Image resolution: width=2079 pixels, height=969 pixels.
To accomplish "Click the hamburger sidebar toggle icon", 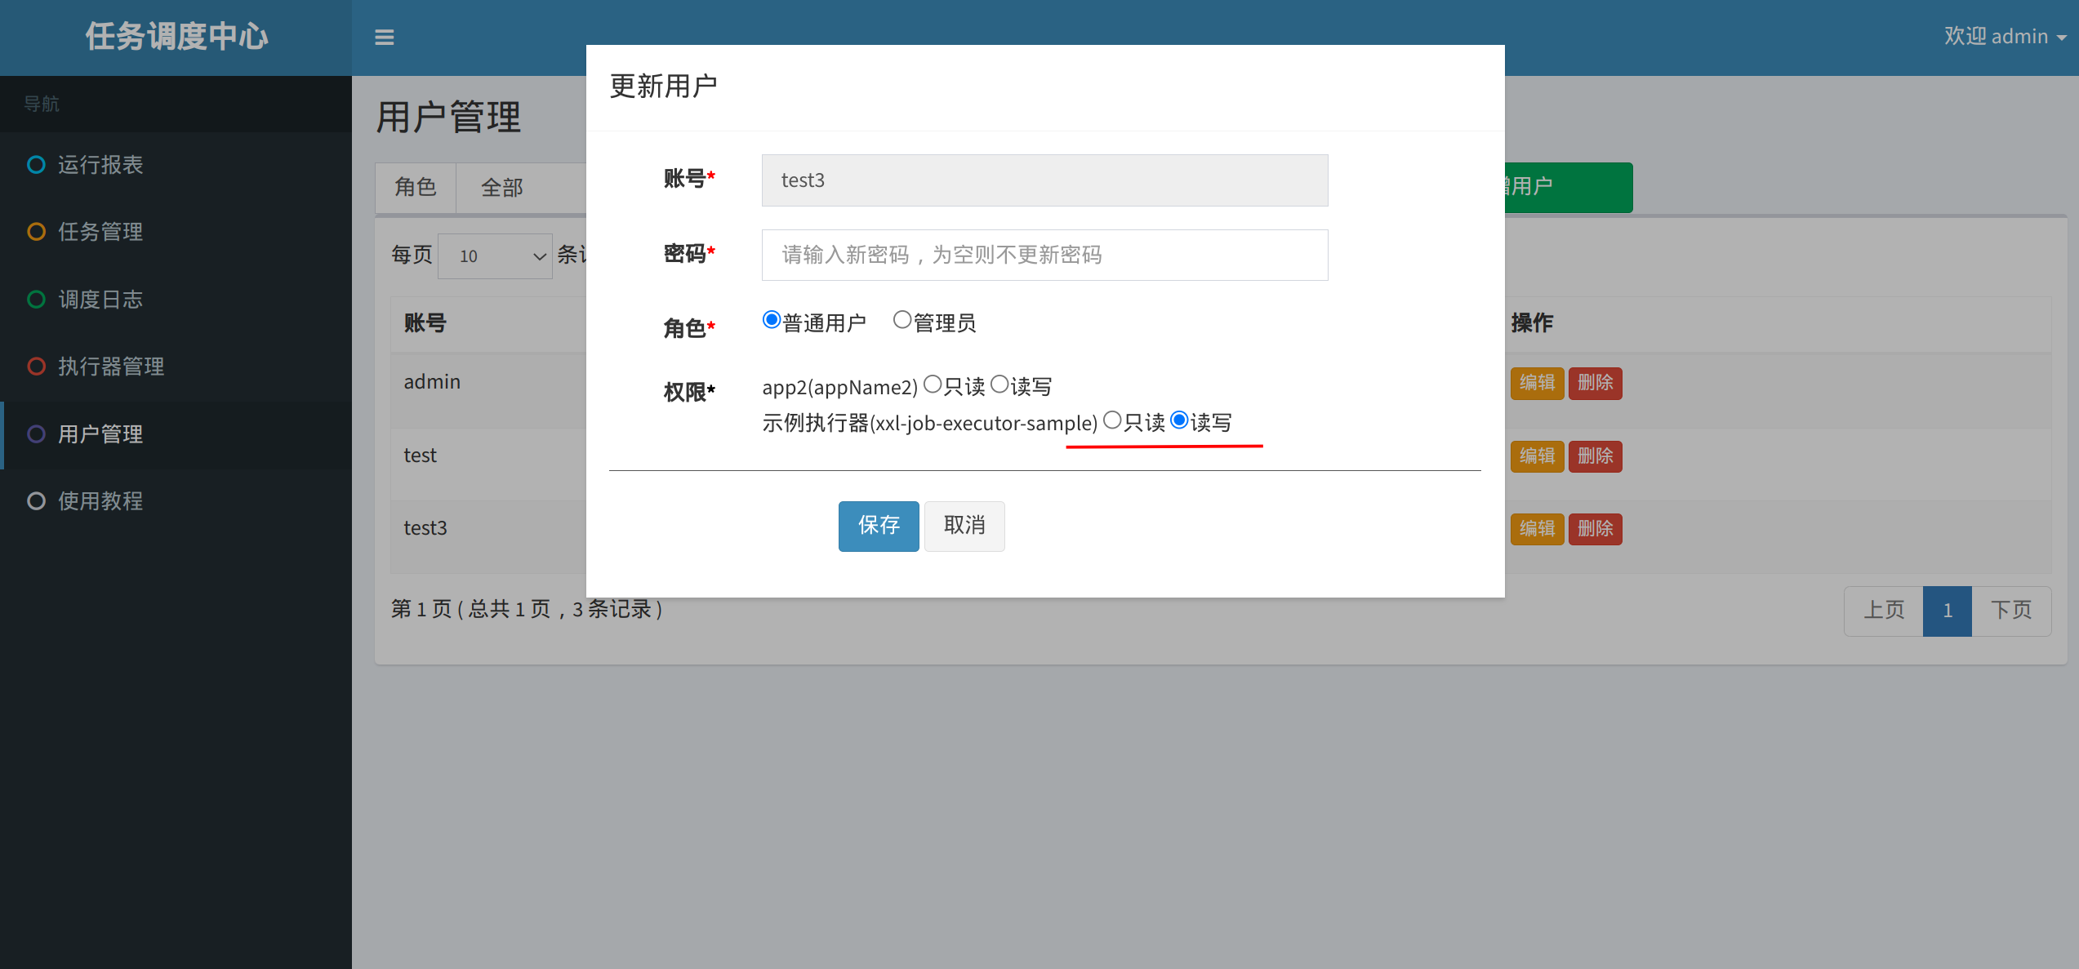I will click(x=384, y=38).
